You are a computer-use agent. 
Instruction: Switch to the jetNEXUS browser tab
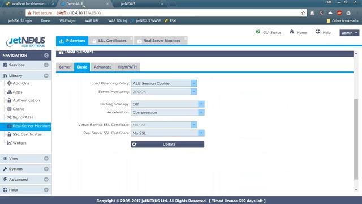click(x=139, y=4)
